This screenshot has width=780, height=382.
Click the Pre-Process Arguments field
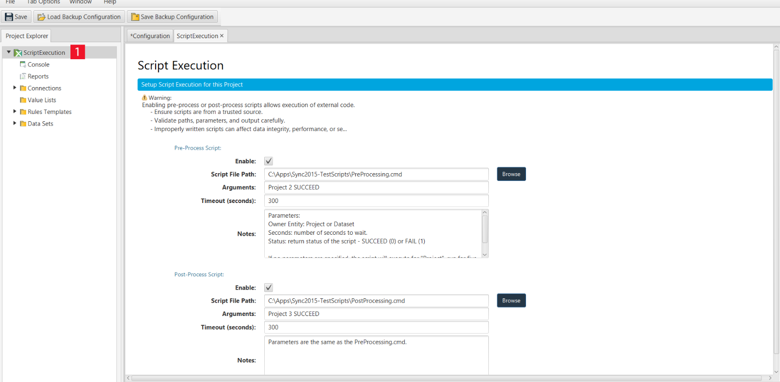[376, 188]
